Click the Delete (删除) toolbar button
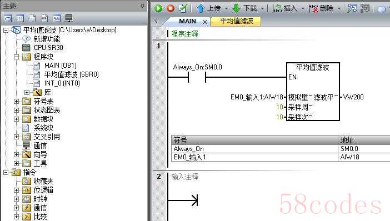Viewport: 390px width, 221px height. (x=321, y=8)
